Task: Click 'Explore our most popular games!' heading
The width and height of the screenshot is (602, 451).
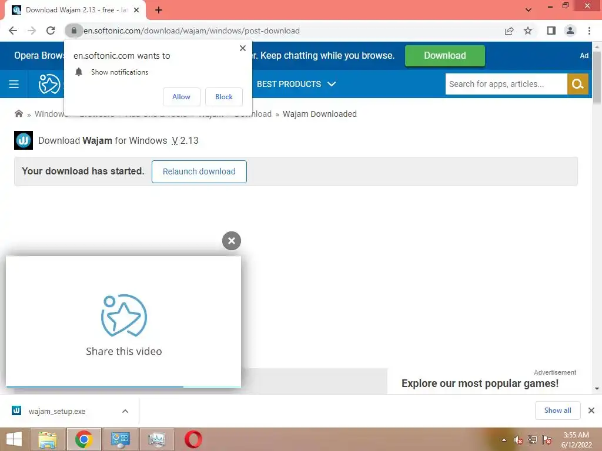Action: [x=480, y=383]
